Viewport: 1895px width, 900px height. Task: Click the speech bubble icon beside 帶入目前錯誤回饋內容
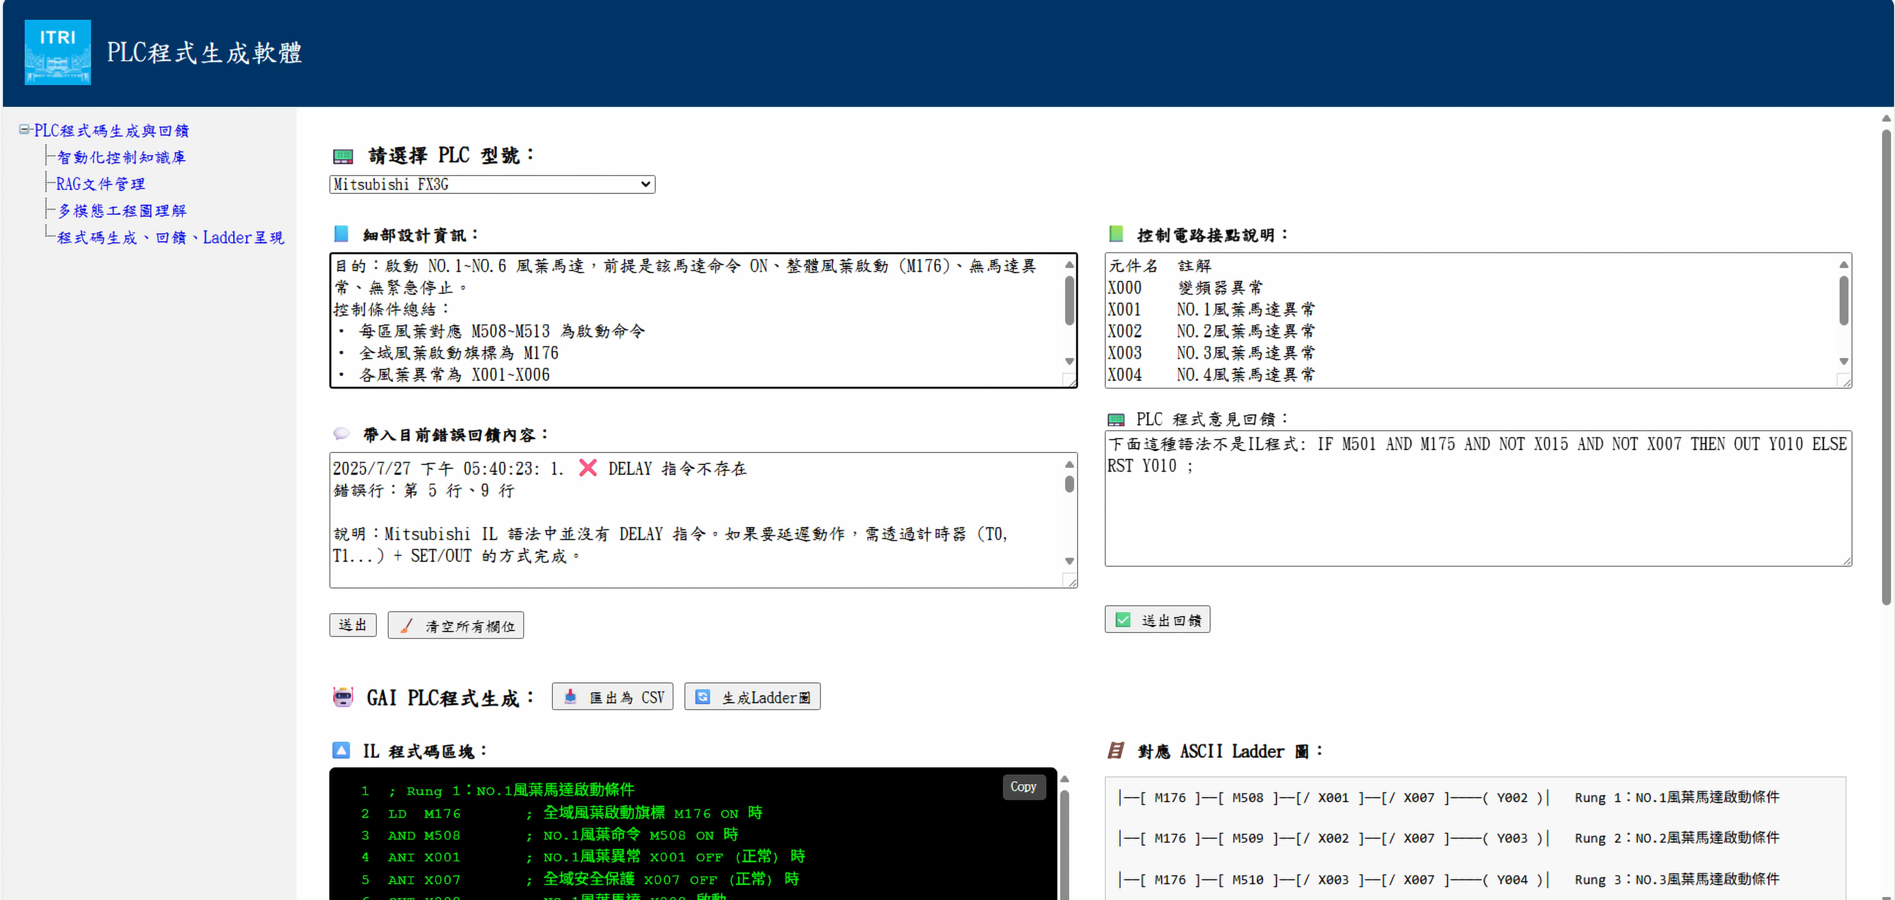341,434
